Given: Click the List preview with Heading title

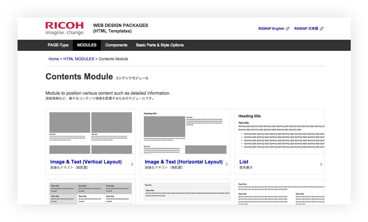Looking at the screenshot, I should click(280, 131).
